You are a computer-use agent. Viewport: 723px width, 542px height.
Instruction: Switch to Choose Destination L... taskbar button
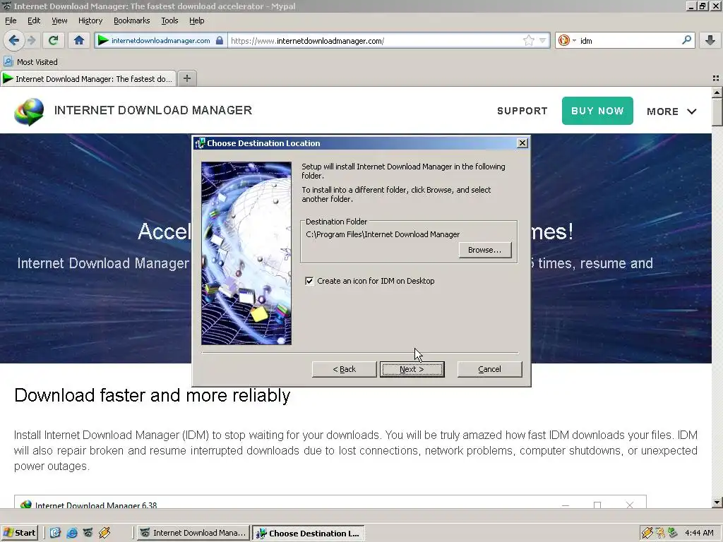(x=309, y=533)
